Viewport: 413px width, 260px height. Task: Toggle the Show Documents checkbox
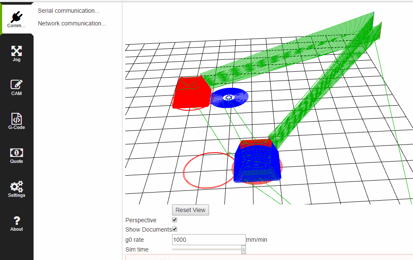coord(175,229)
